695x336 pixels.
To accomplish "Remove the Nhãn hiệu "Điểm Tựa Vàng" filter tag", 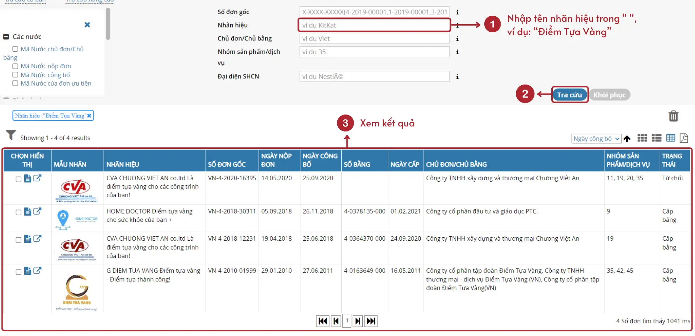I will click(89, 116).
